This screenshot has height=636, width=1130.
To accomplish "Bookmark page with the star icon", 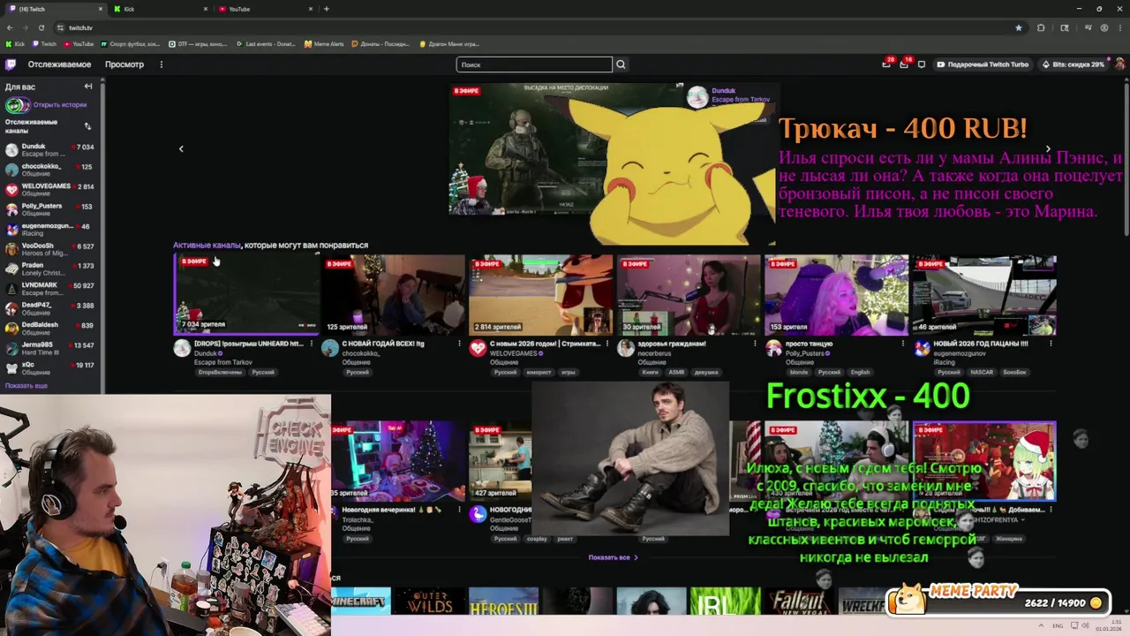I will 1019,27.
